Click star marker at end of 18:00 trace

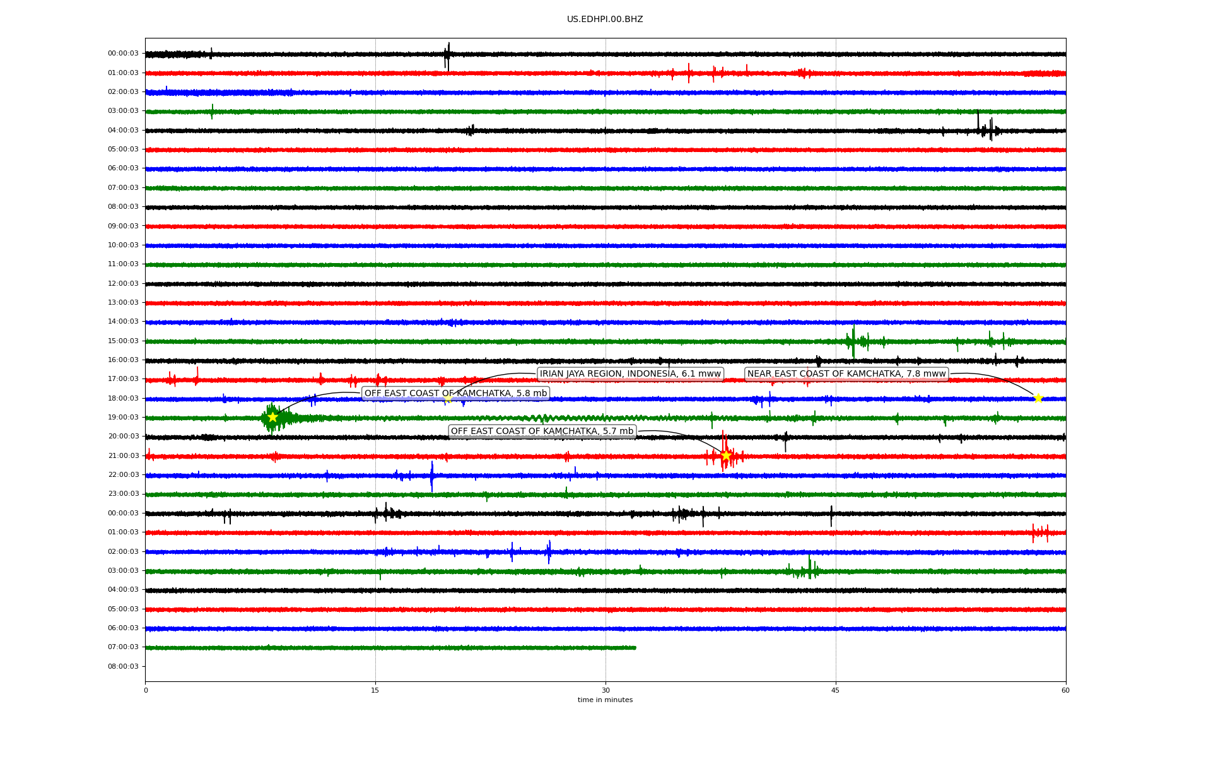(1038, 398)
